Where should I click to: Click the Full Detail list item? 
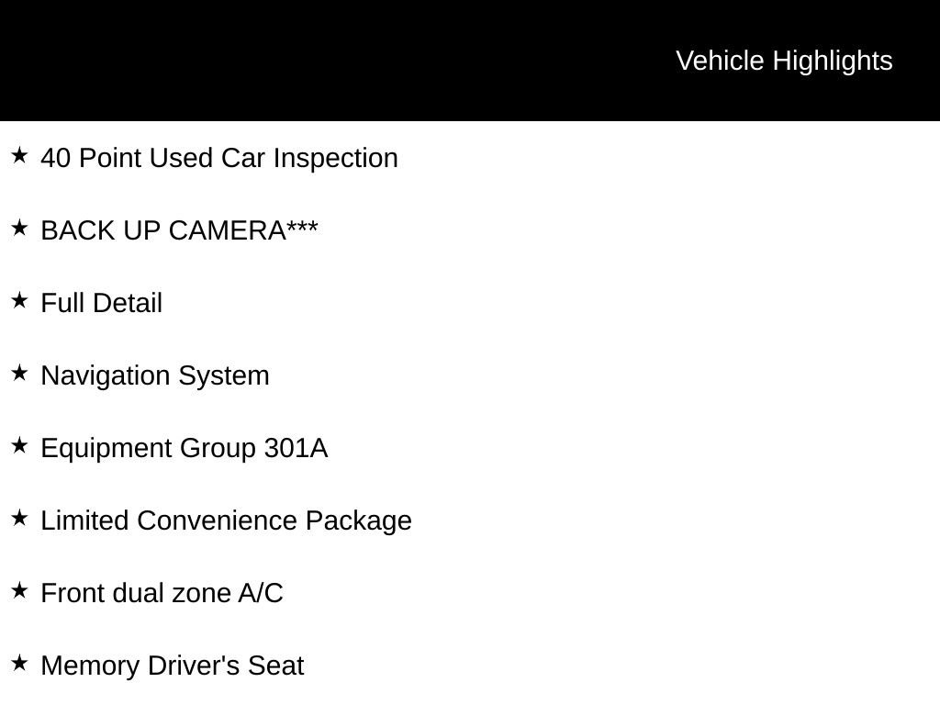(101, 303)
